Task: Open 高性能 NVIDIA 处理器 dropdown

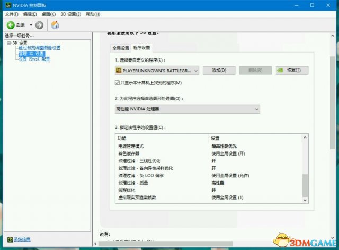Action: pyautogui.click(x=188, y=109)
